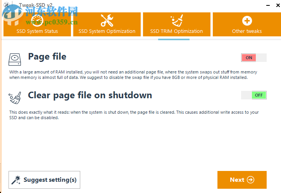Viewport: 281px width, 193px height.
Task: Click the wrench and screwdriver optimization icon
Action: pos(107,20)
